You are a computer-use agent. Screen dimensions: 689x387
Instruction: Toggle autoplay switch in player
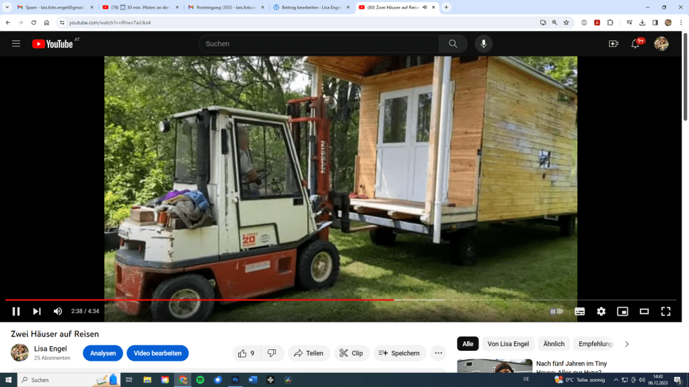[556, 311]
